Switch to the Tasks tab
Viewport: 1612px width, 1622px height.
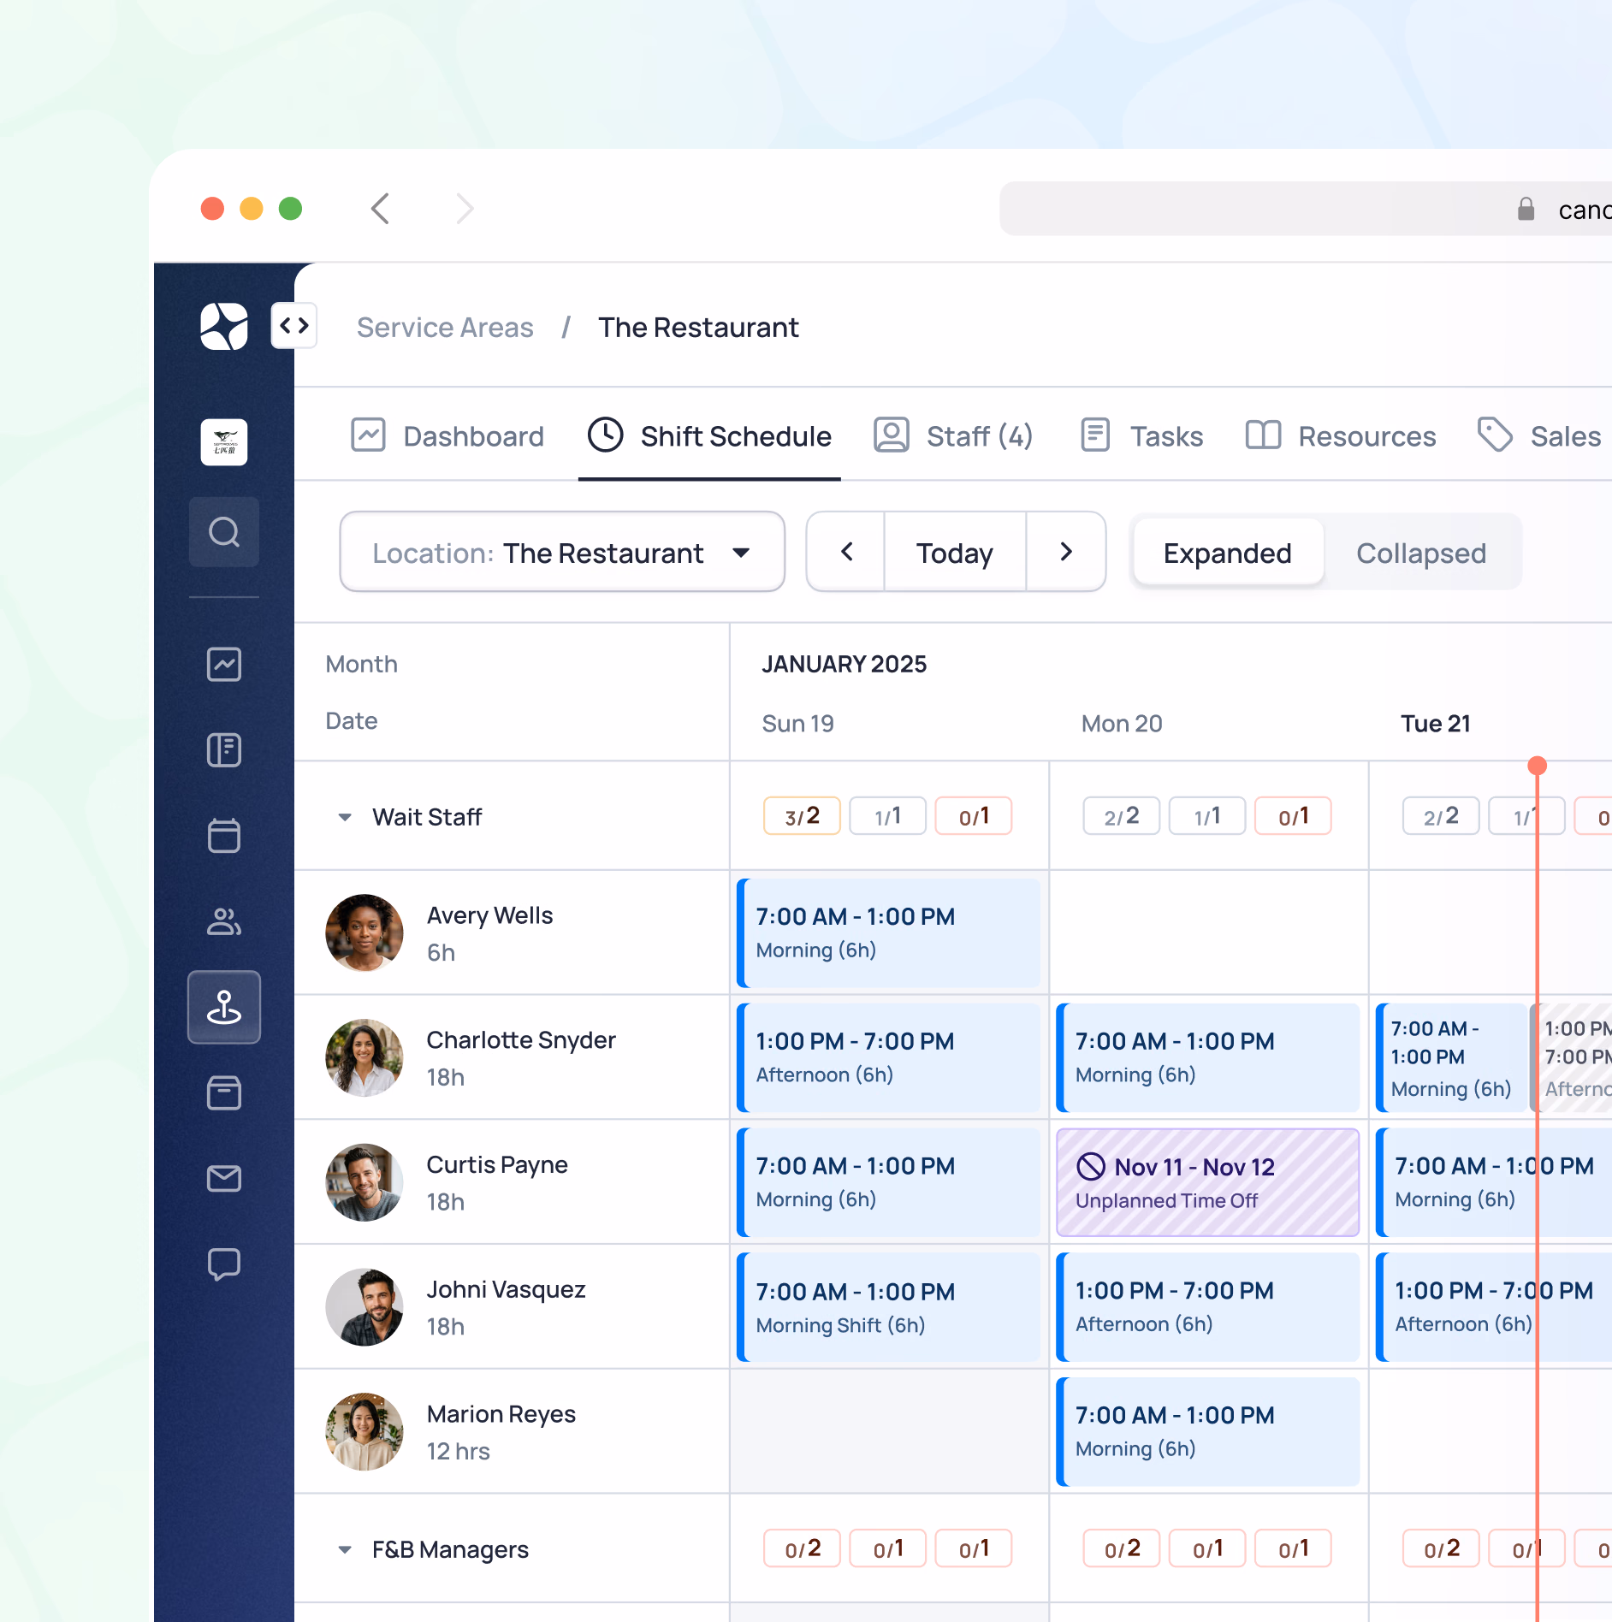tap(1141, 436)
